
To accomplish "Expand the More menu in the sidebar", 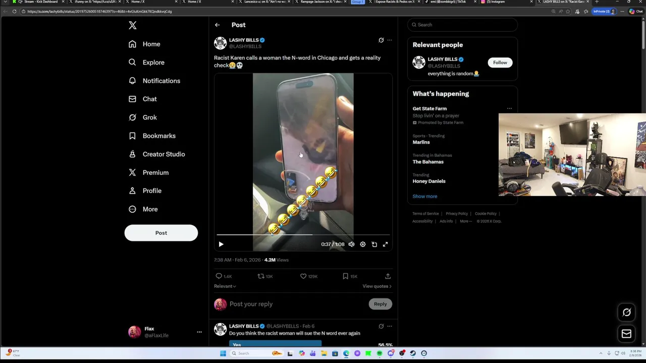I will [143, 209].
